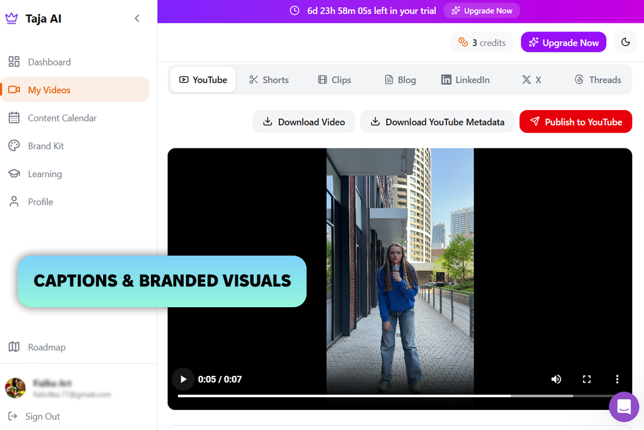Click the 3 credits indicator
The image size is (644, 430).
coord(482,42)
